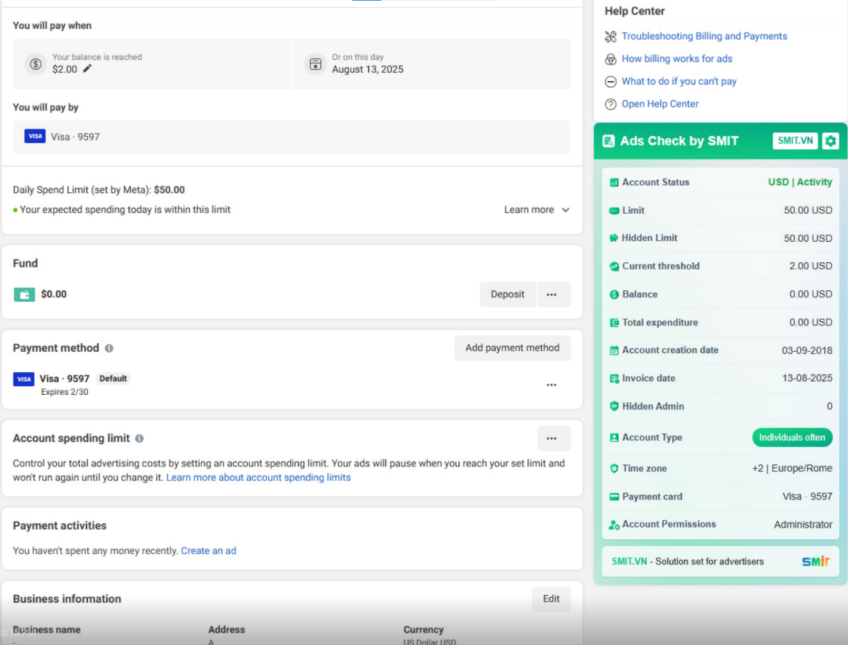This screenshot has width=848, height=645.
Task: Edit Business information
Action: 551,599
